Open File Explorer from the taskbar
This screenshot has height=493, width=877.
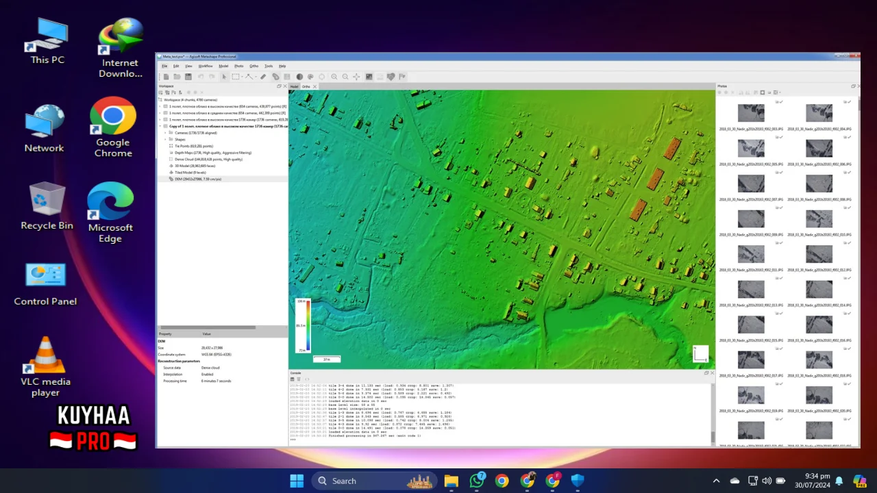pos(451,481)
